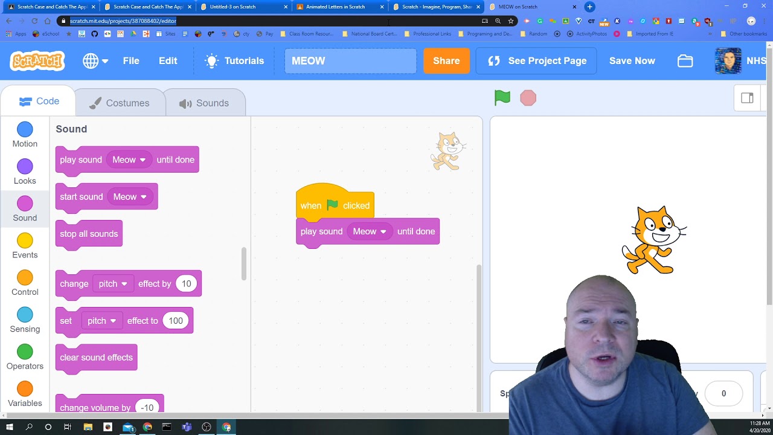Open Windows taskbar search
Screen dimensions: 773x435
29,427
